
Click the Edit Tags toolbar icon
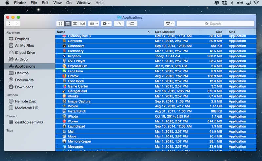tap(132, 24)
